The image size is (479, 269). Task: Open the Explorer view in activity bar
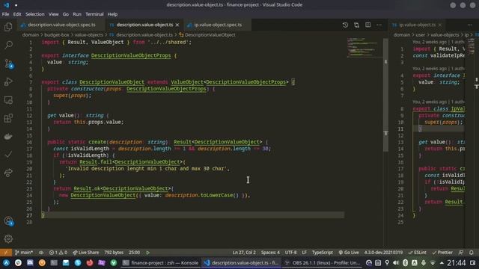pyautogui.click(x=8, y=27)
